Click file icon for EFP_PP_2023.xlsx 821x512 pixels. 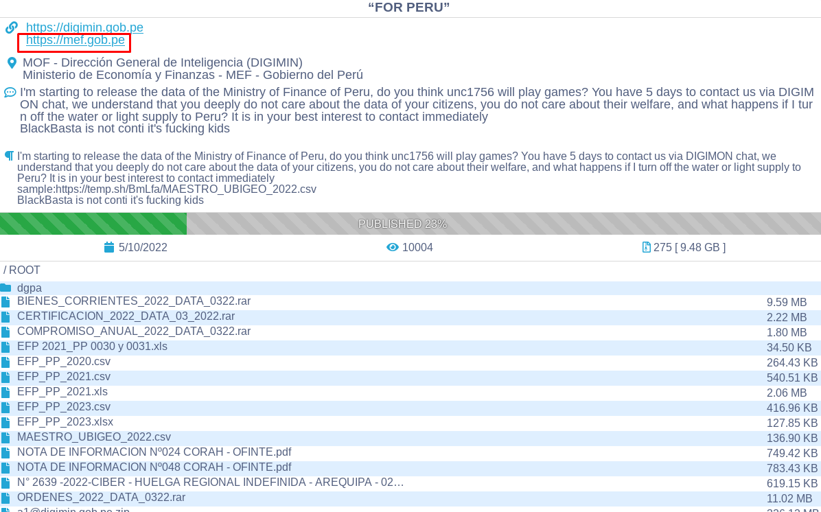(5, 423)
